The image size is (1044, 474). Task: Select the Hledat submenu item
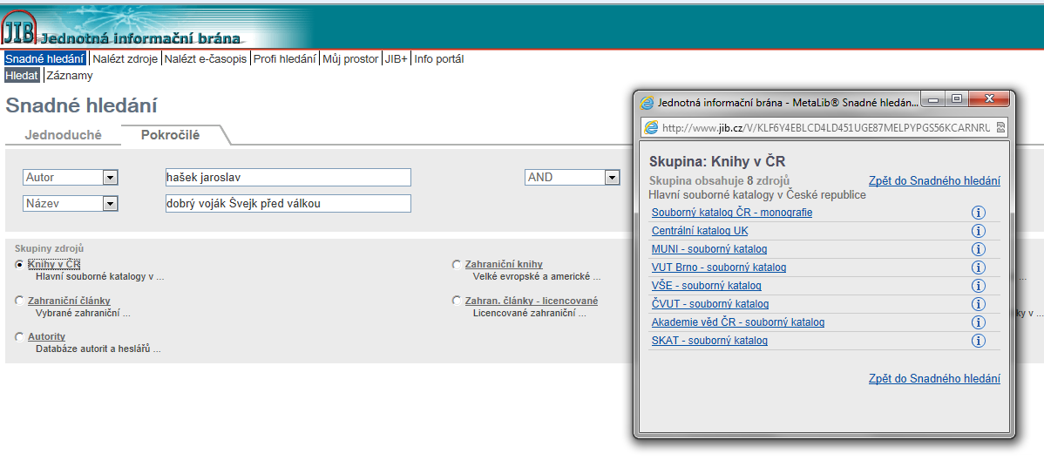(22, 75)
